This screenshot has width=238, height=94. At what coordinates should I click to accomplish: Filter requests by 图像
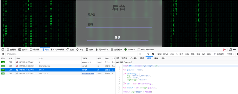click(x=193, y=54)
